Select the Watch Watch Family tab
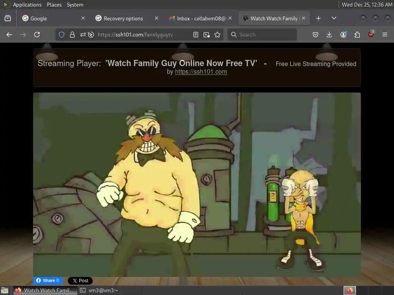The width and height of the screenshot is (394, 295). coord(274,18)
